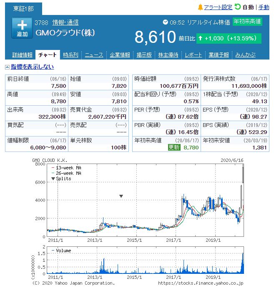Click the alert bell icon

click(x=200, y=7)
